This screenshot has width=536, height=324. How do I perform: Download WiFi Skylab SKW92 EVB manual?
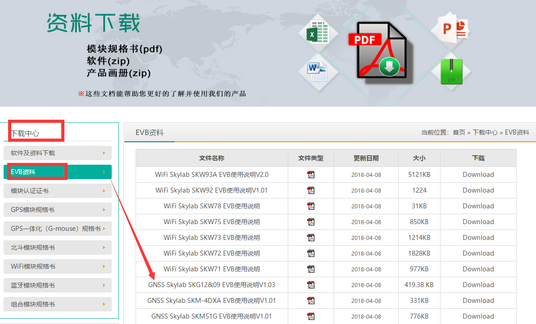[478, 190]
